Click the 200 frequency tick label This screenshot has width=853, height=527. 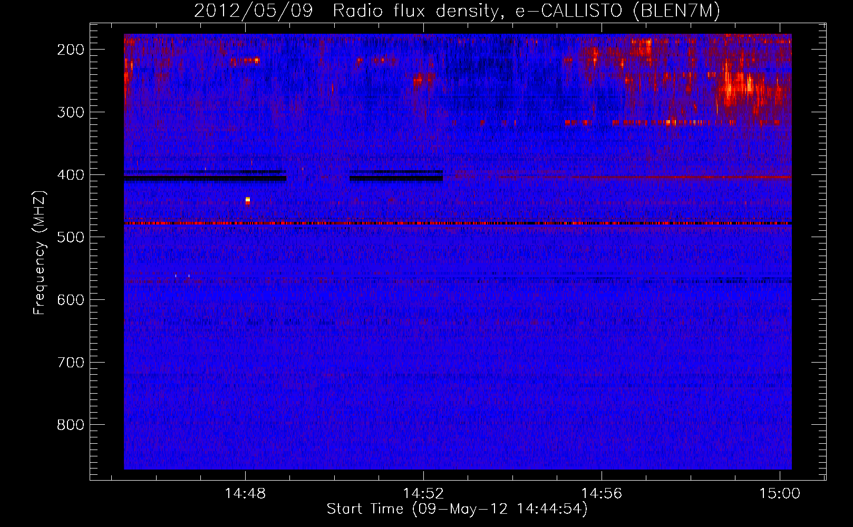[x=70, y=50]
